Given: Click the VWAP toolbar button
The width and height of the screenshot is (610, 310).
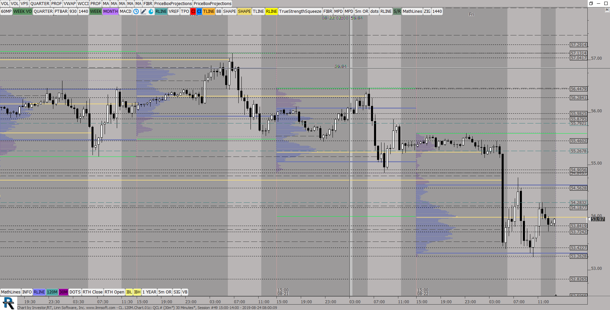Looking at the screenshot, I should pos(70,4).
